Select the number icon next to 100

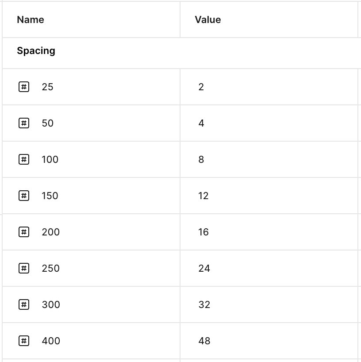(x=24, y=159)
